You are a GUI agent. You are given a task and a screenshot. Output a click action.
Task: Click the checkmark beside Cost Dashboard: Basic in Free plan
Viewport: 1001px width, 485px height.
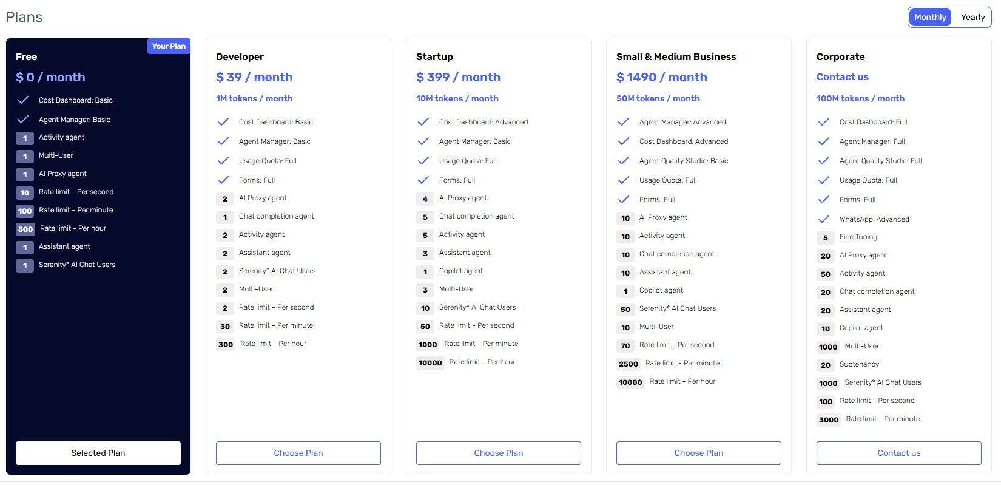tap(23, 100)
